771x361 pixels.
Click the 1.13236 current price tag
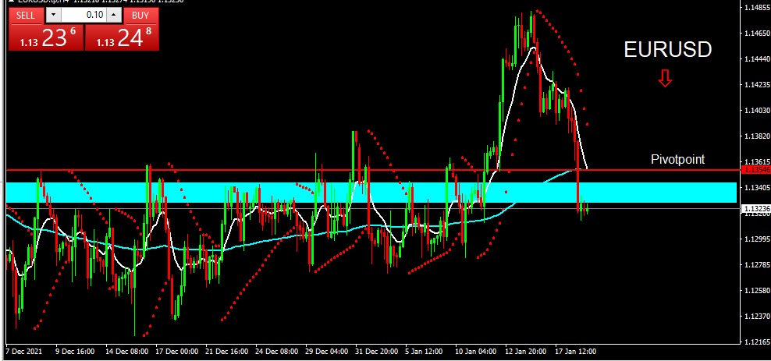click(755, 209)
